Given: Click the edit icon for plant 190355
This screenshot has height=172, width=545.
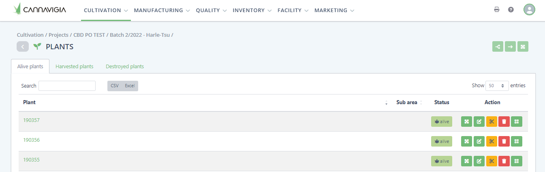Looking at the screenshot, I should tap(479, 161).
